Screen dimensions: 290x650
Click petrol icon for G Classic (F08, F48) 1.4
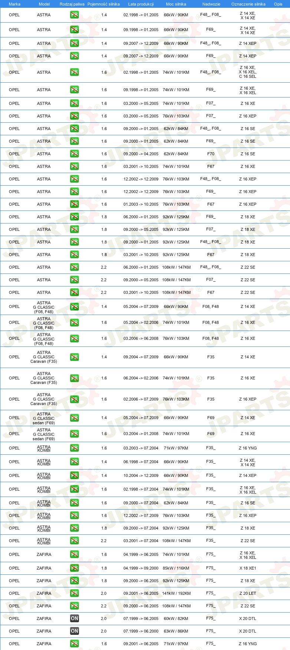pos(75,307)
